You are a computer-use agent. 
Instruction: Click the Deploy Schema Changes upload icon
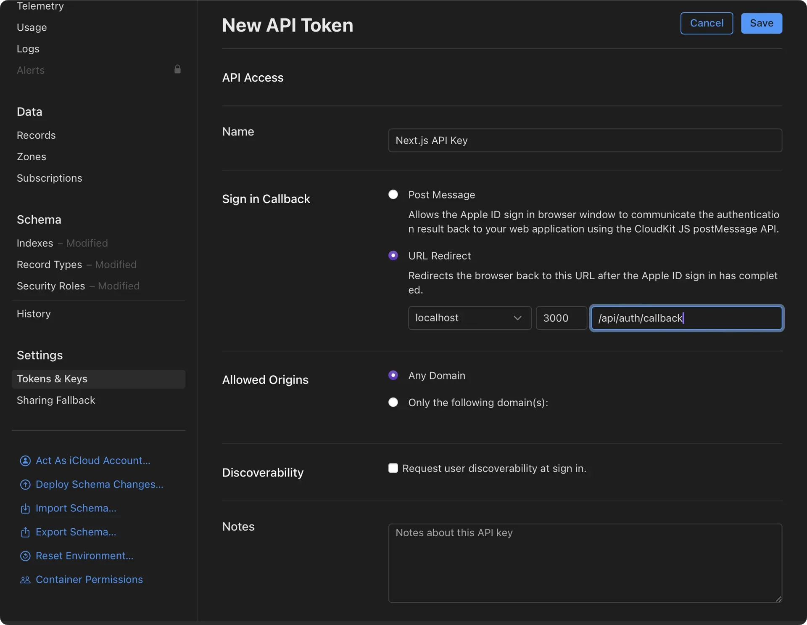(x=25, y=485)
